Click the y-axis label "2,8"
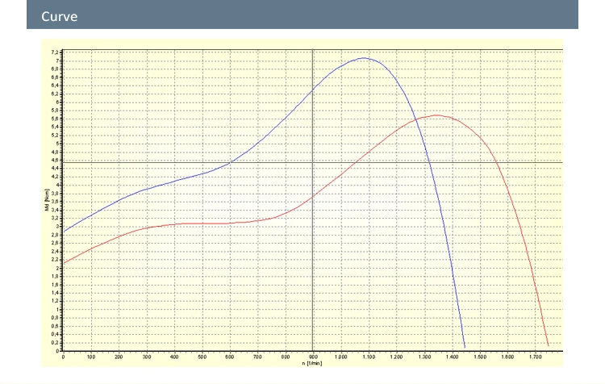This screenshot has width=605, height=384. 55,235
